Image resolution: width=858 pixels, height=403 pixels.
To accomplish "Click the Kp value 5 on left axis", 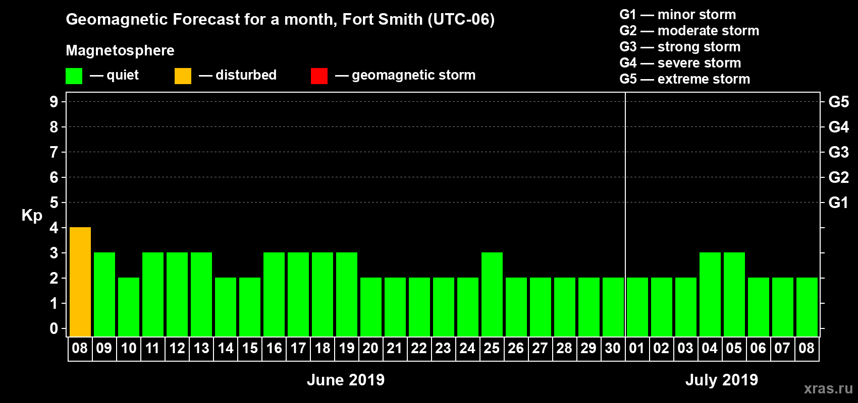I will (54, 203).
